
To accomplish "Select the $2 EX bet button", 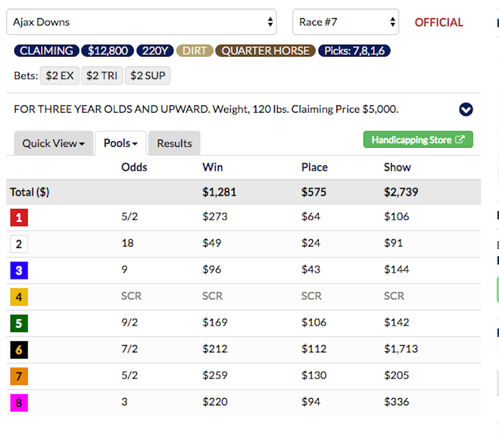I will (x=60, y=76).
